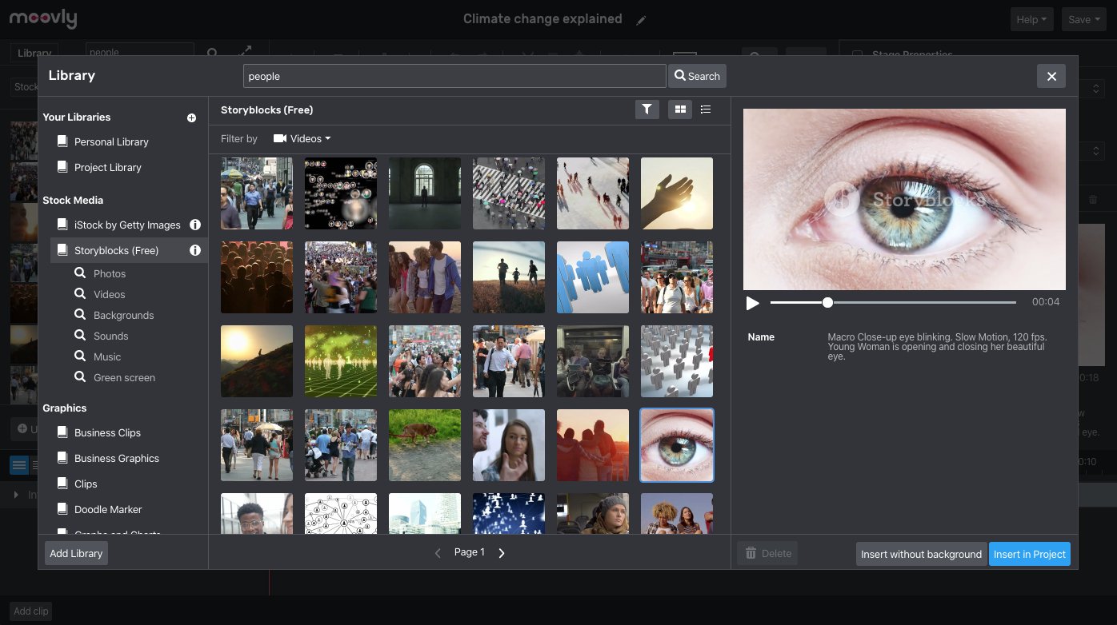Play the eye video preview
The height and width of the screenshot is (625, 1117).
click(x=752, y=303)
